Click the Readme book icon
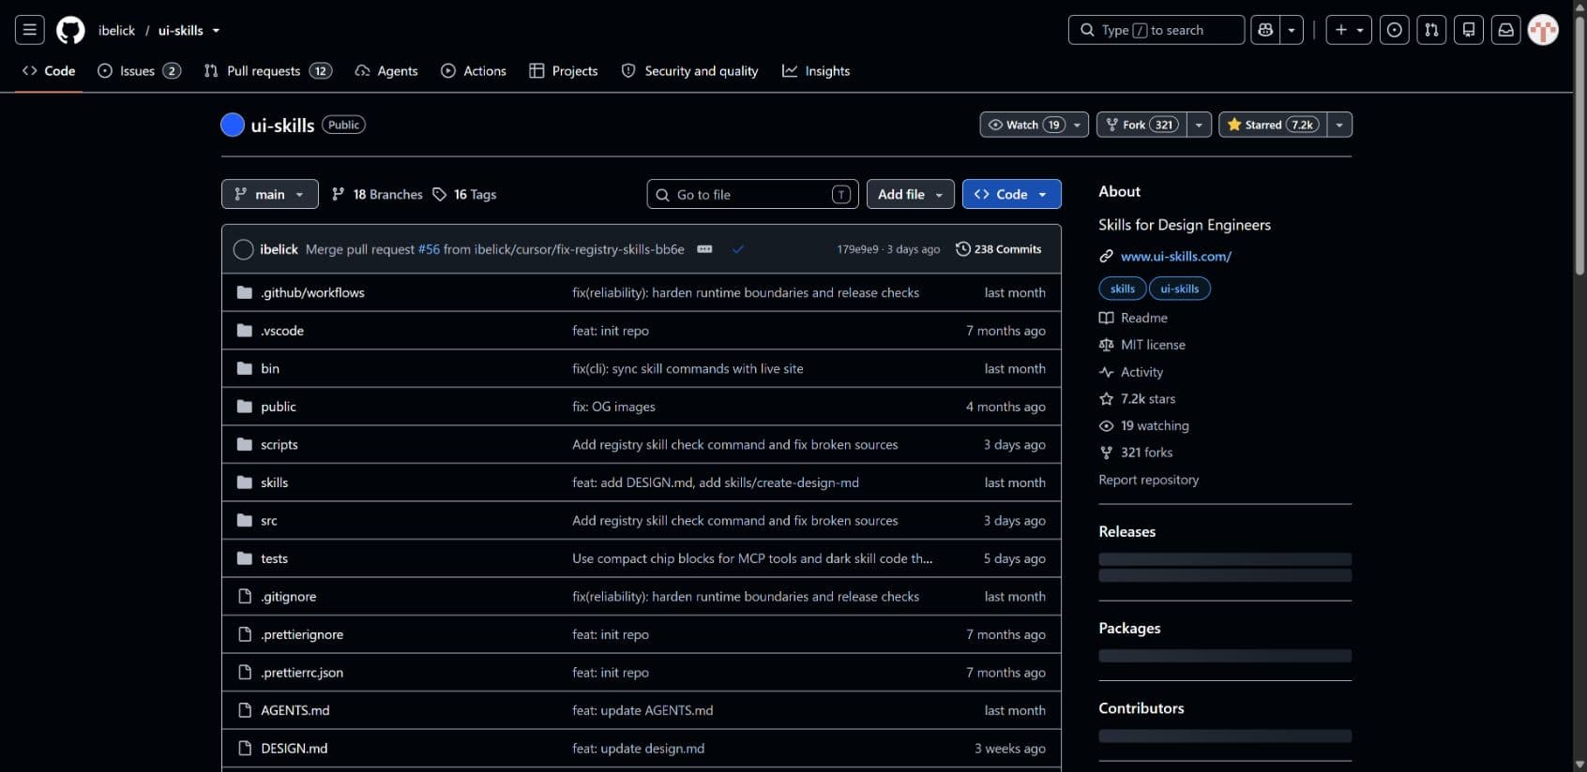Image resolution: width=1587 pixels, height=772 pixels. (1106, 318)
